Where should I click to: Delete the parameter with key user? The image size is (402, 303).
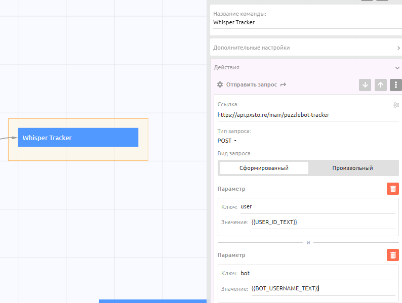coord(392,189)
